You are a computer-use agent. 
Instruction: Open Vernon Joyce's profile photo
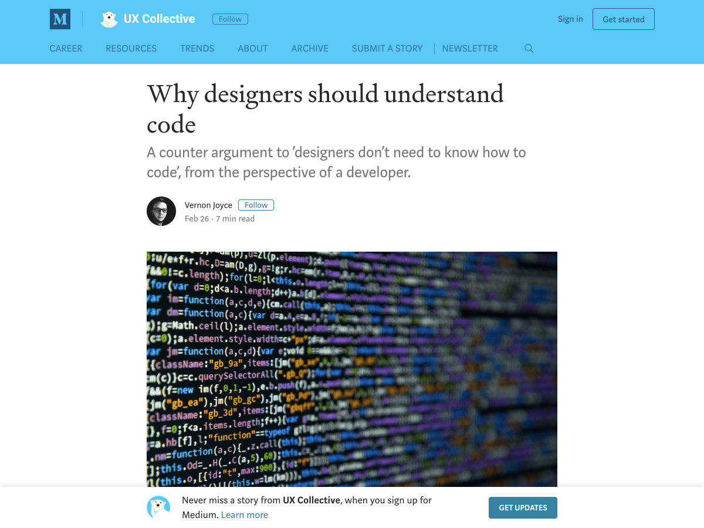161,211
